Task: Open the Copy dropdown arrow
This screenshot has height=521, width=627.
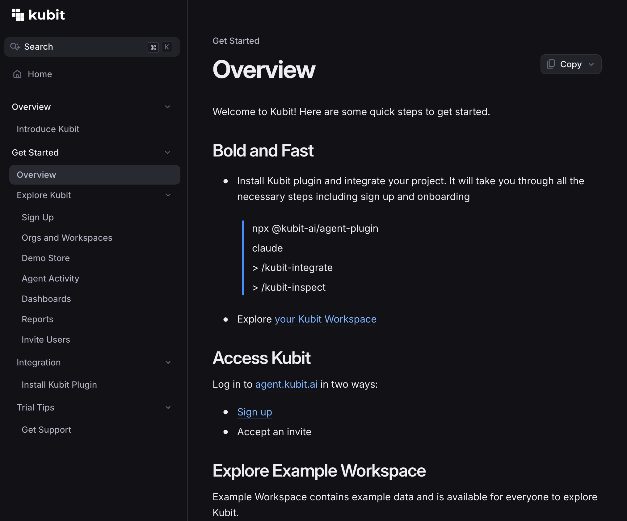Action: coord(591,64)
